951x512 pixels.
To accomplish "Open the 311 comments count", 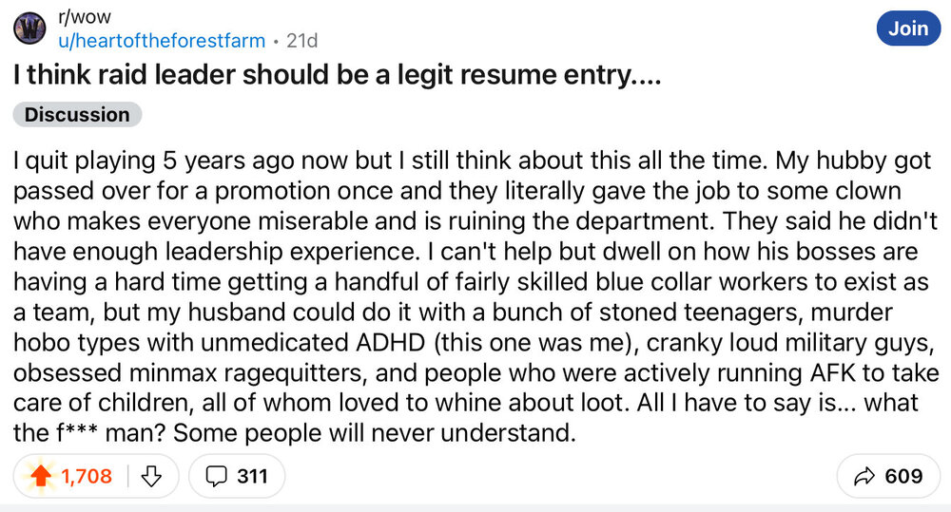I will click(x=251, y=476).
